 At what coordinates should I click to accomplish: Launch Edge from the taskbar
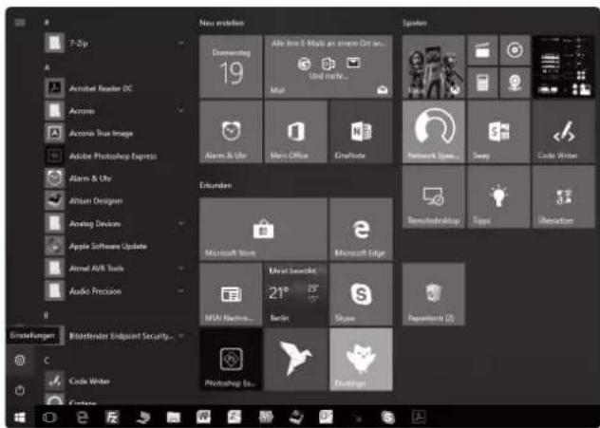click(82, 417)
